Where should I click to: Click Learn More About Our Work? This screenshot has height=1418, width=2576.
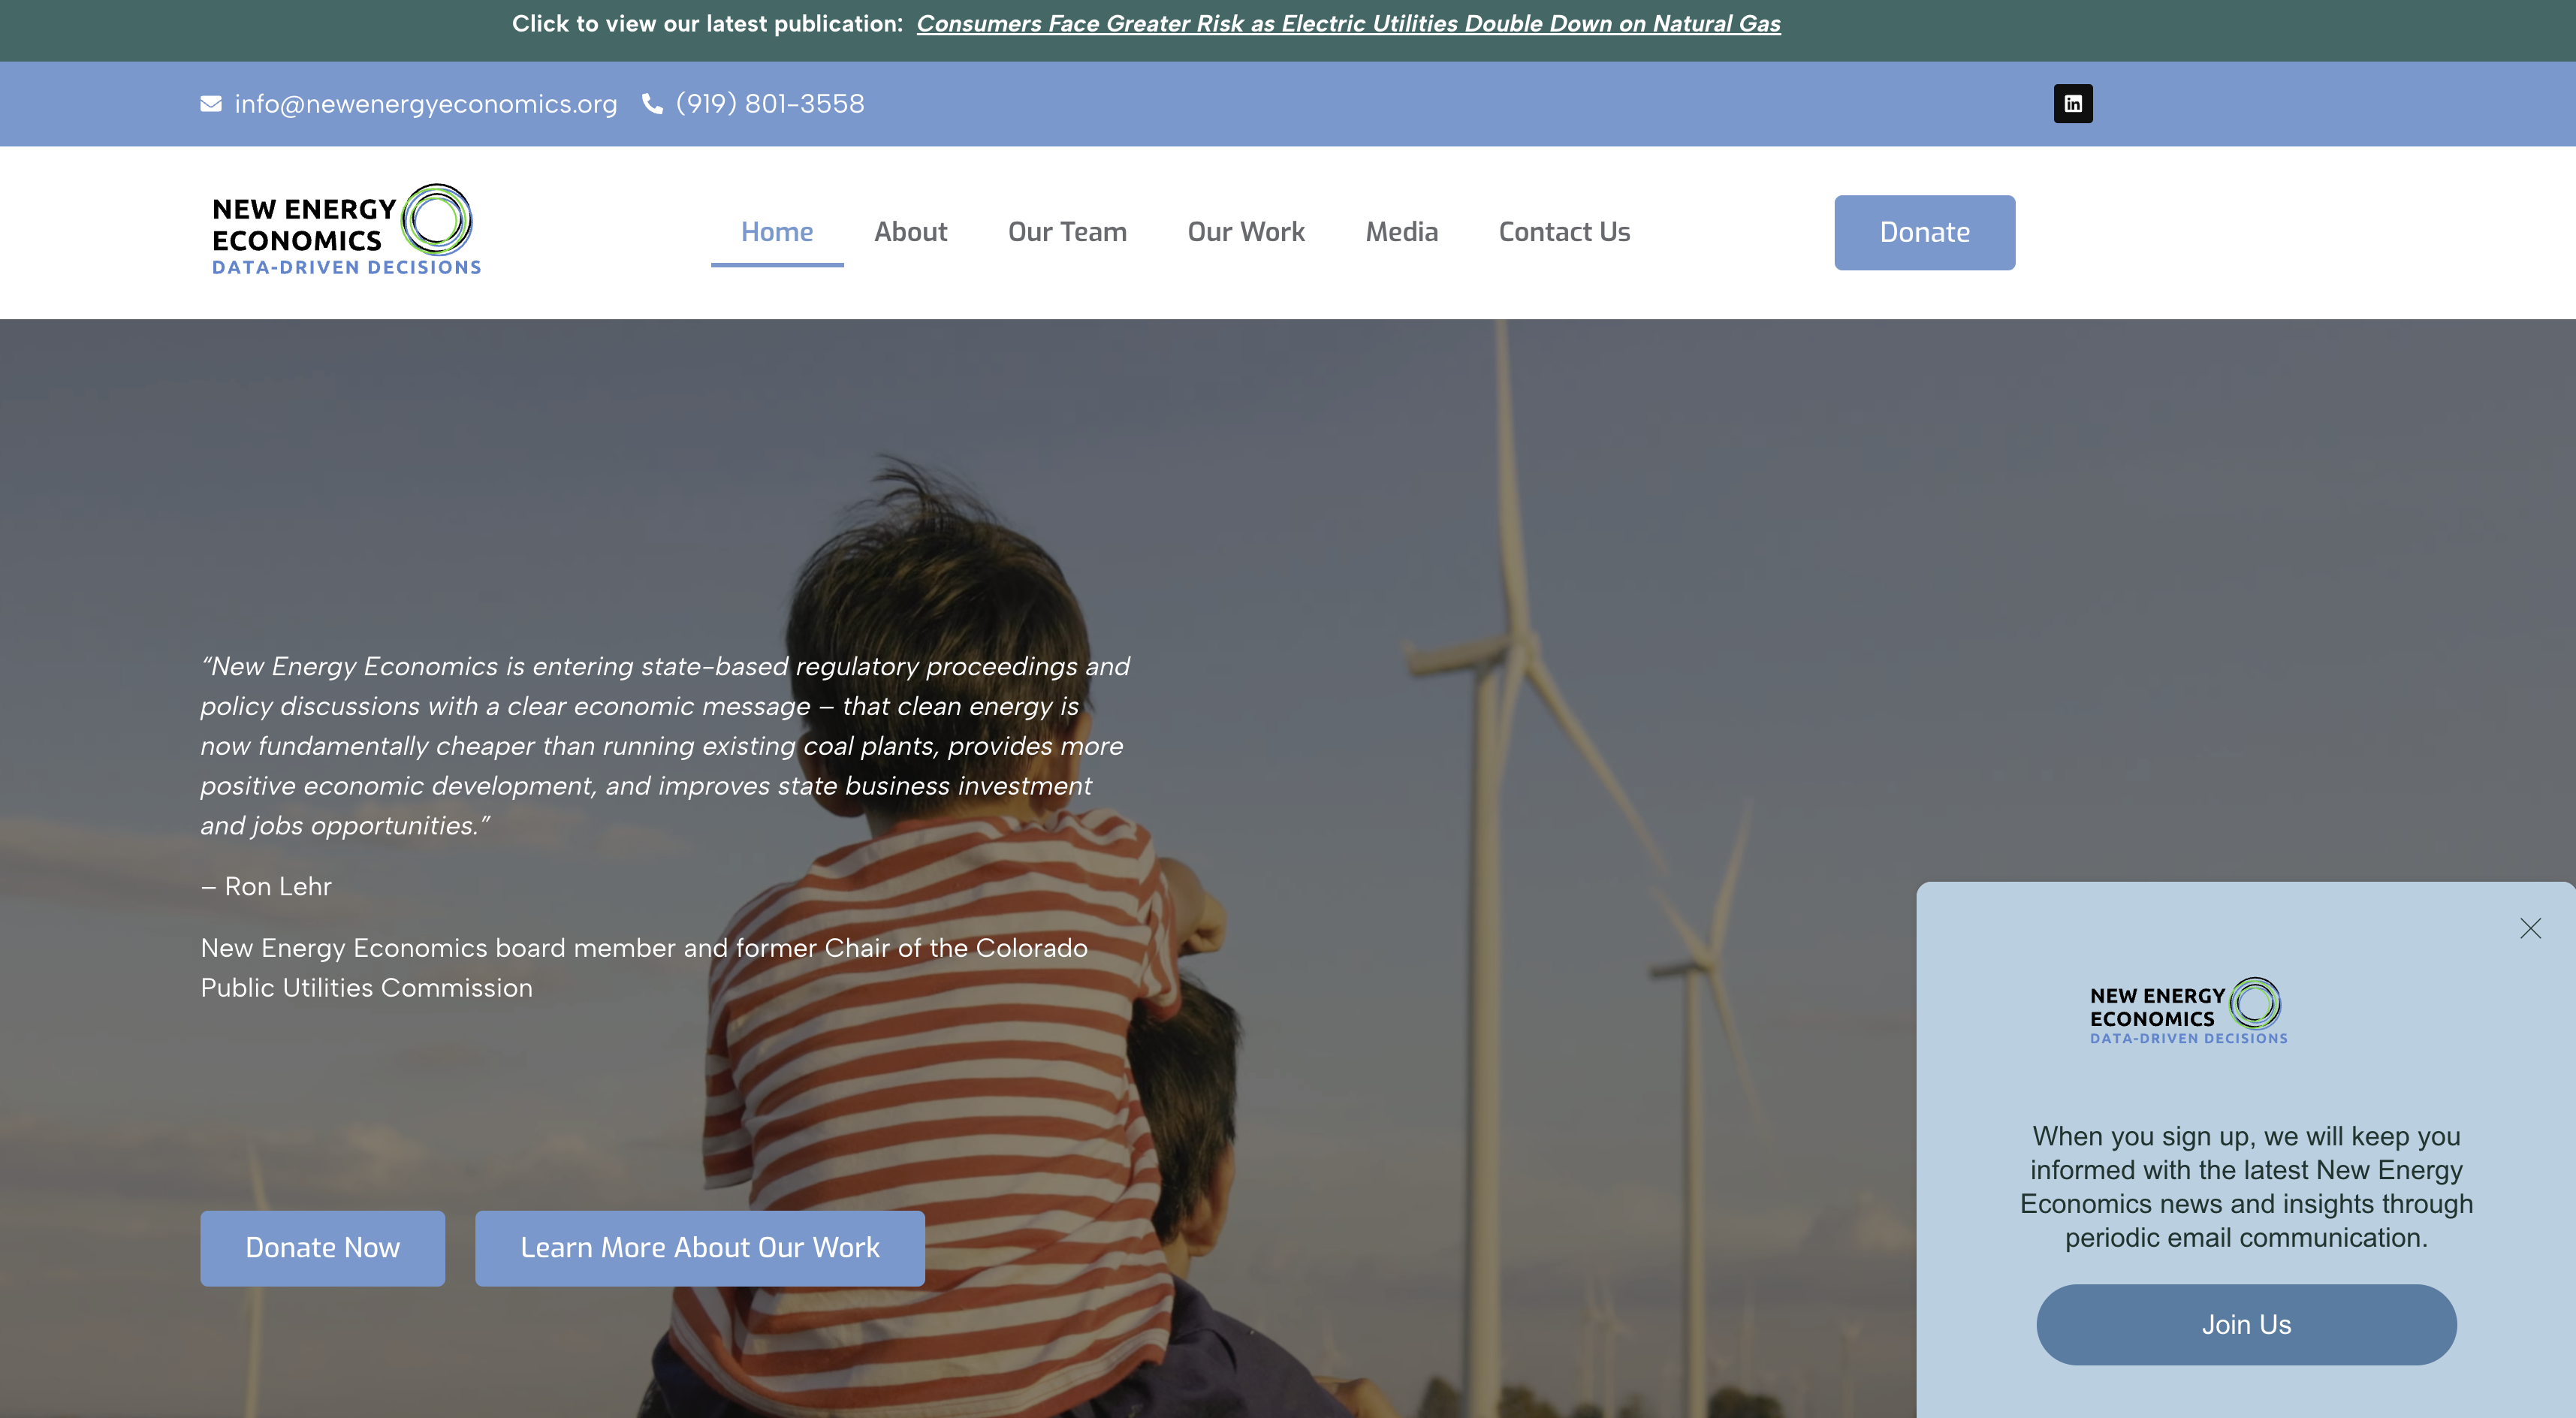pyautogui.click(x=699, y=1247)
